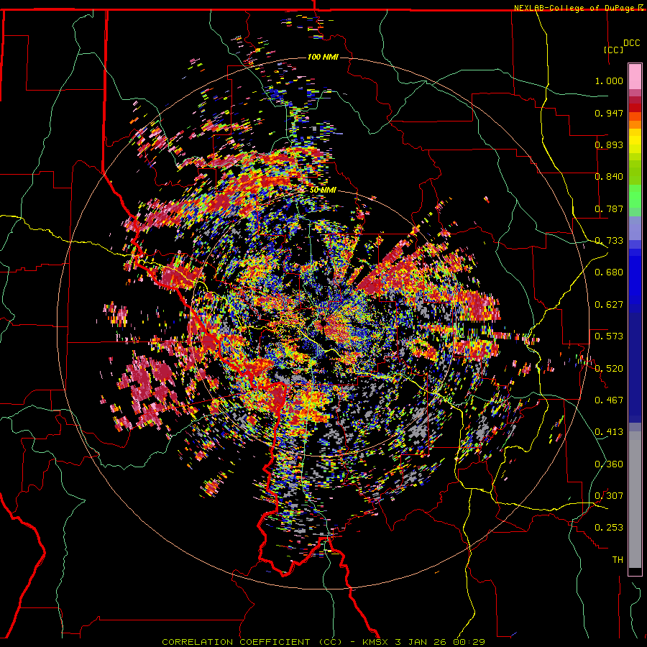Click the DCC product label

[632, 43]
